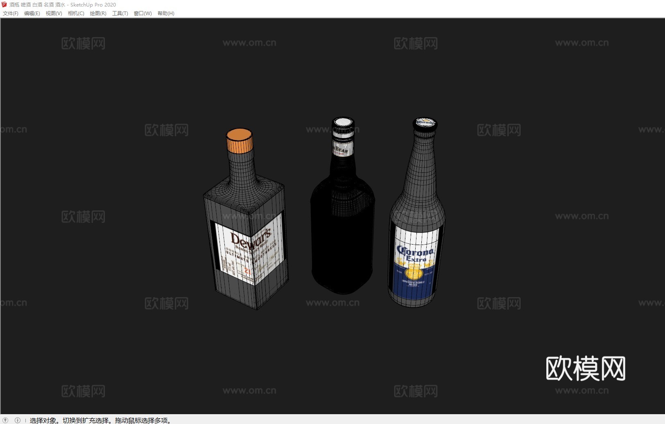Viewport: 665px width, 424px height.
Task: Open the 工具(T) menu
Action: [x=120, y=14]
